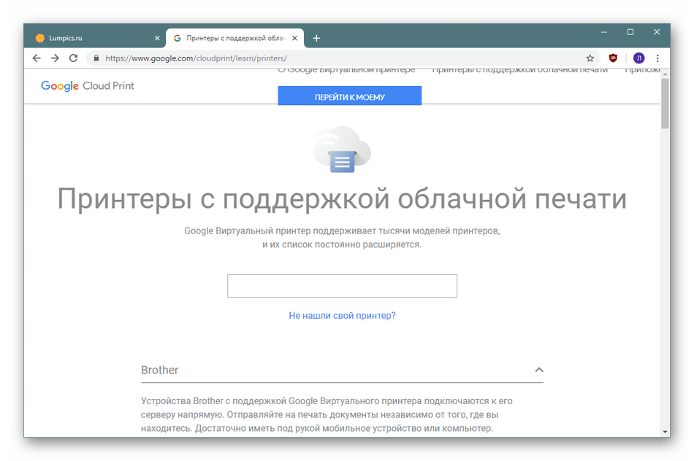Click the vertical scrollbar thumb

[x=665, y=104]
